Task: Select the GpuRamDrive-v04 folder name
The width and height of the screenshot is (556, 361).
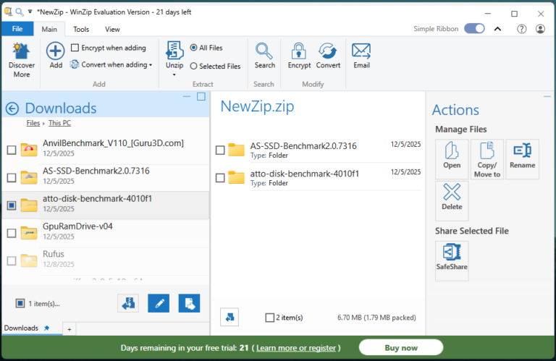Action: tap(77, 226)
